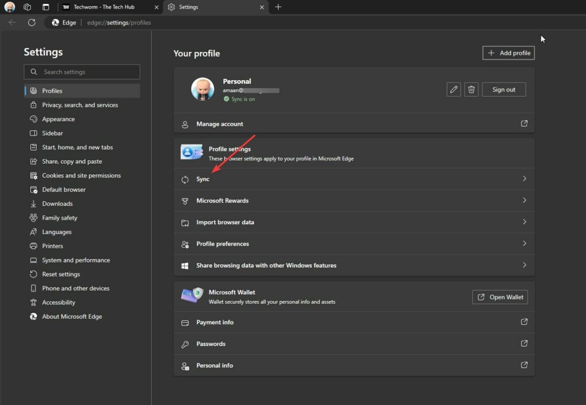Open Share, copy and paste settings
This screenshot has width=586, height=405.
[x=82, y=161]
